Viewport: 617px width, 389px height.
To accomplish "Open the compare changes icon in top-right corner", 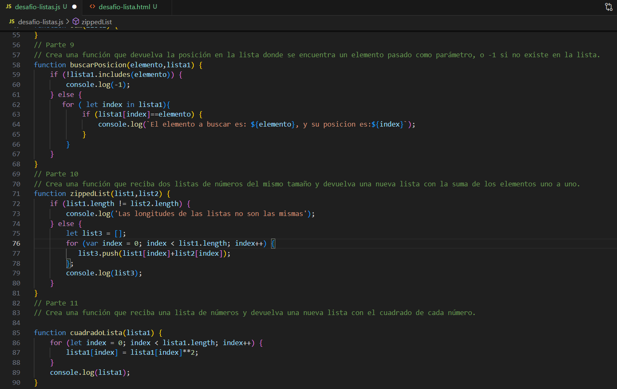I will pyautogui.click(x=609, y=7).
